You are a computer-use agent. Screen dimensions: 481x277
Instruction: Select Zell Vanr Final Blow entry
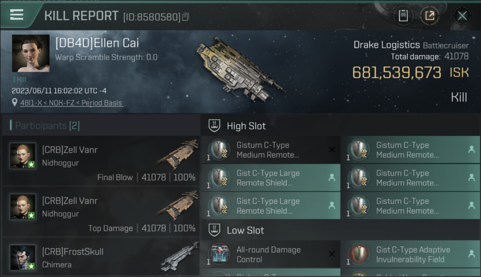click(x=101, y=161)
